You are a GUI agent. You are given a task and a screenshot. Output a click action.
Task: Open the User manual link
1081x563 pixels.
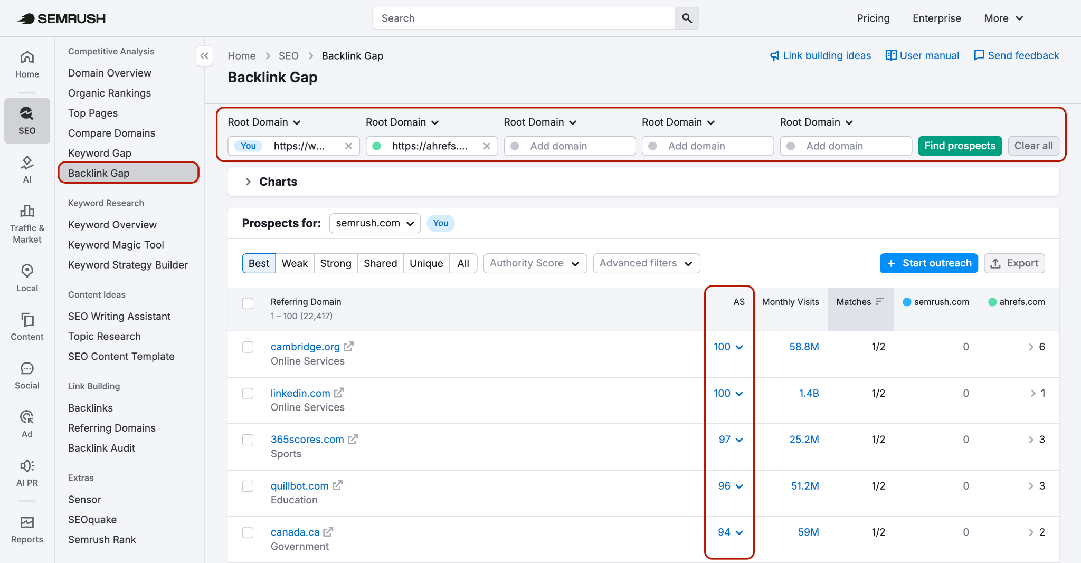(922, 55)
